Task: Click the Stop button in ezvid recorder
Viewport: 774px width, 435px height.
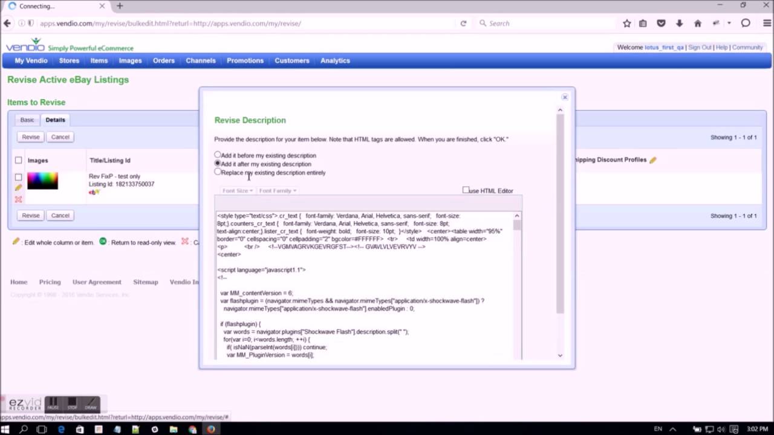Action: pyautogui.click(x=72, y=404)
